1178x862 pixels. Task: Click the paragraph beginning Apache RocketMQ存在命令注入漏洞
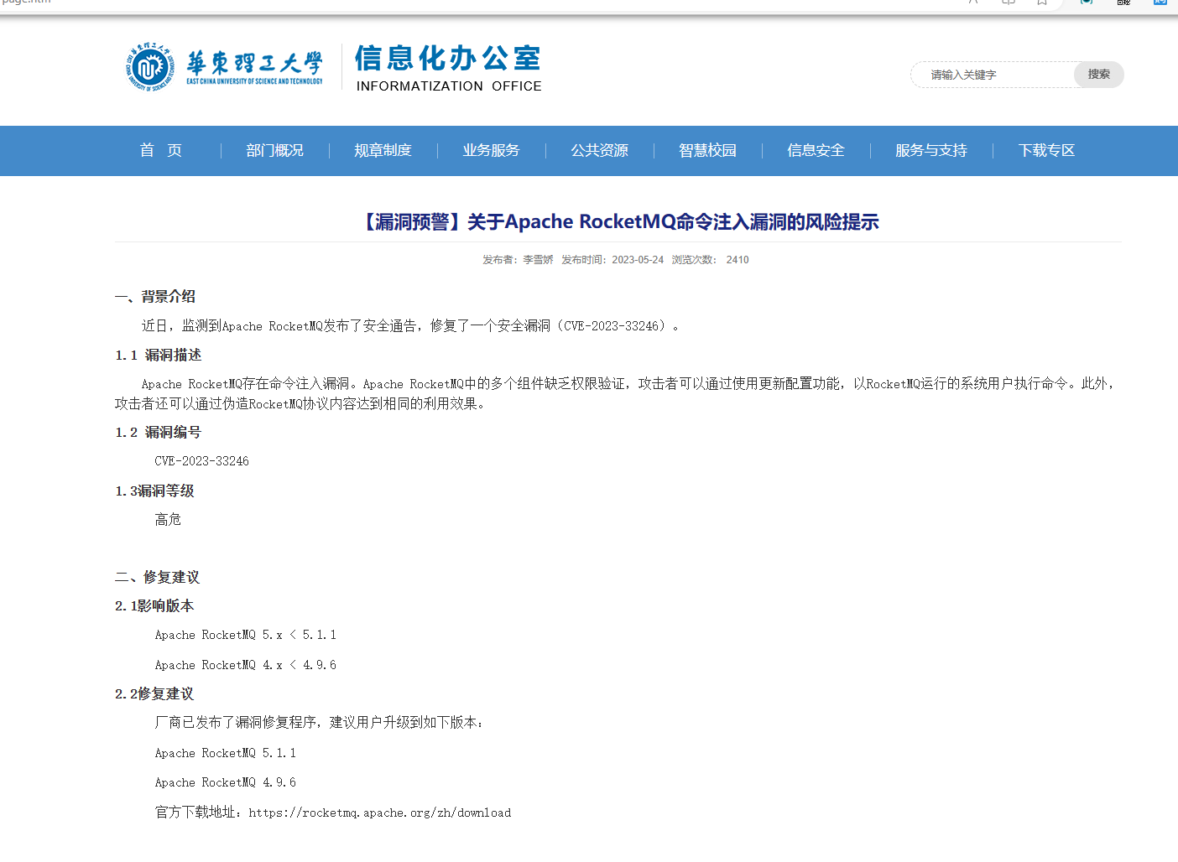click(617, 393)
